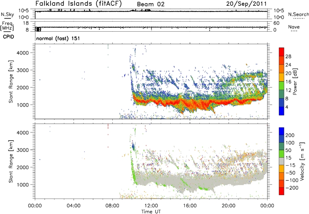Select the '2000' tick in the velocity panel
309x214 pixels.
pos(23,167)
